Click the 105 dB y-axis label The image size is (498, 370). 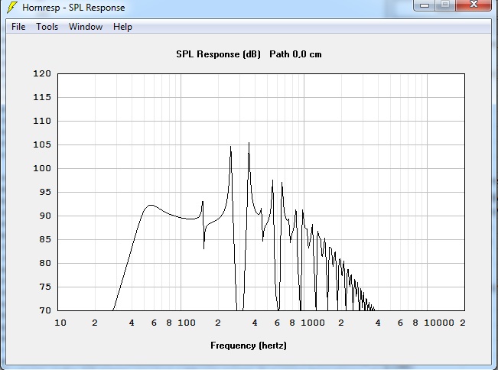(x=42, y=144)
